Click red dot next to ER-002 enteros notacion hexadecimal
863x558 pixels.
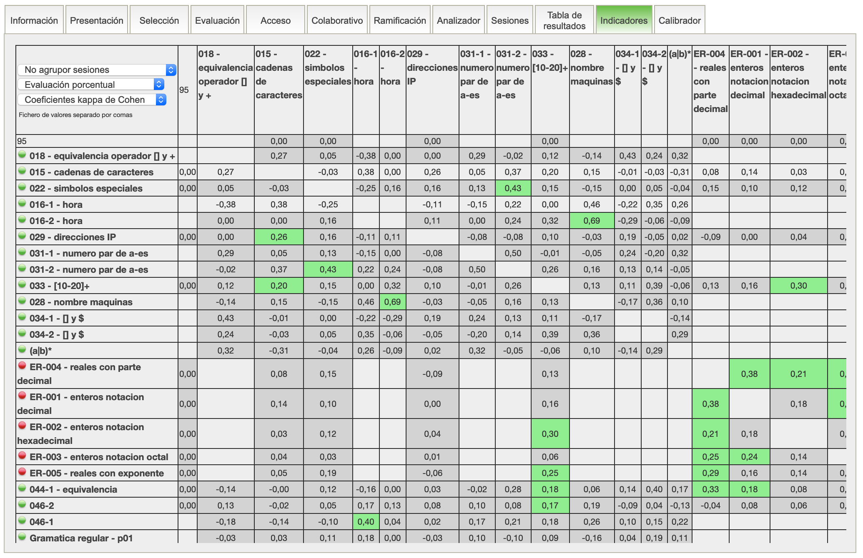[22, 426]
